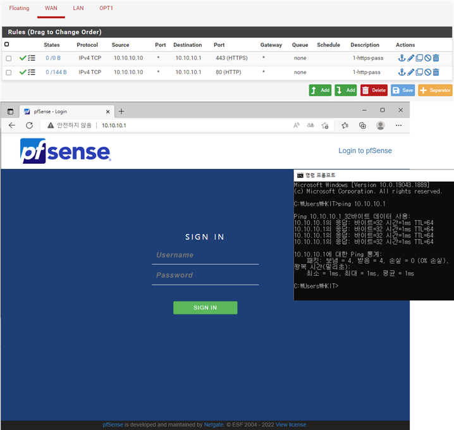
Task: Open the Favorites list icon
Action: 345,125
